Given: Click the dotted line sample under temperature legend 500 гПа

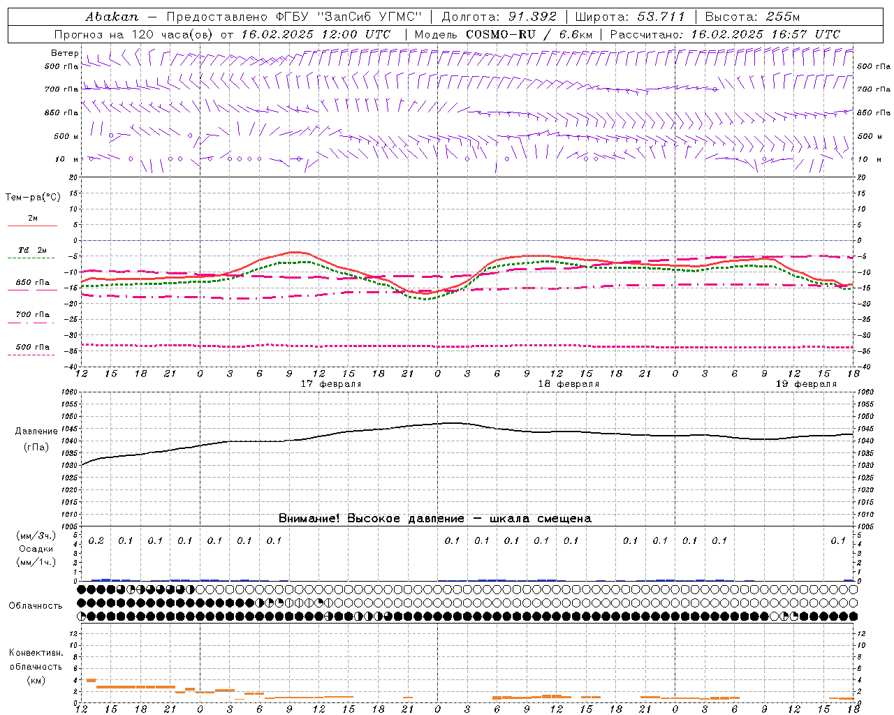Looking at the screenshot, I should [31, 355].
